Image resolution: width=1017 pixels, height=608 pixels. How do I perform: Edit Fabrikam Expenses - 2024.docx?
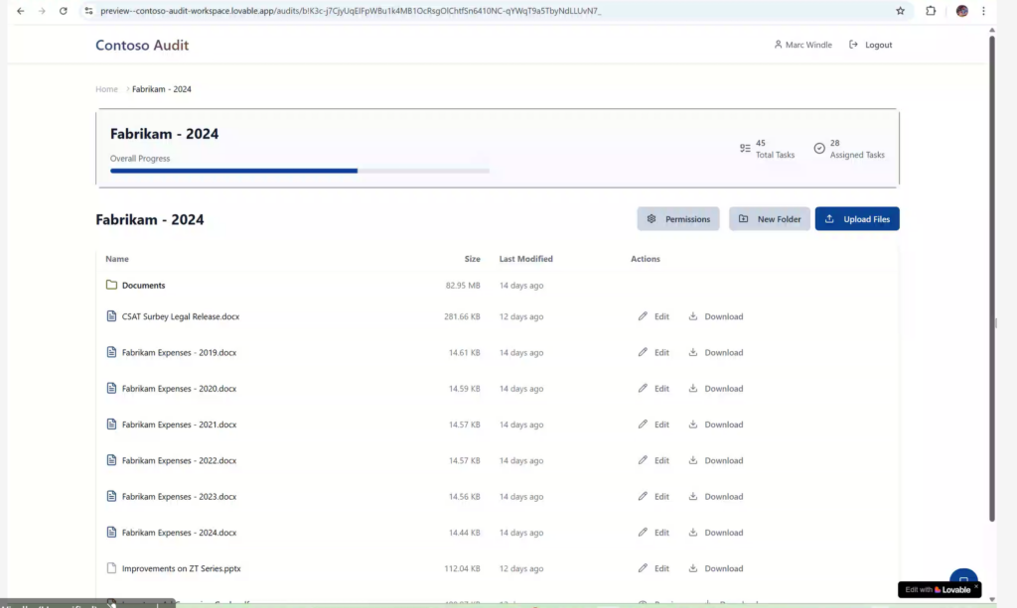654,533
